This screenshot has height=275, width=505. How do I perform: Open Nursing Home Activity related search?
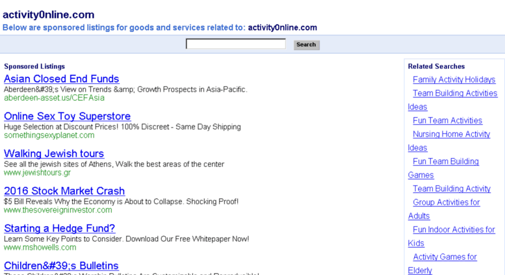[451, 135]
